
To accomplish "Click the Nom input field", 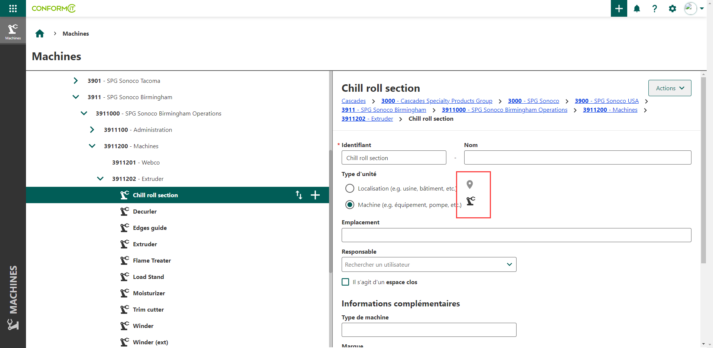I will pos(578,157).
